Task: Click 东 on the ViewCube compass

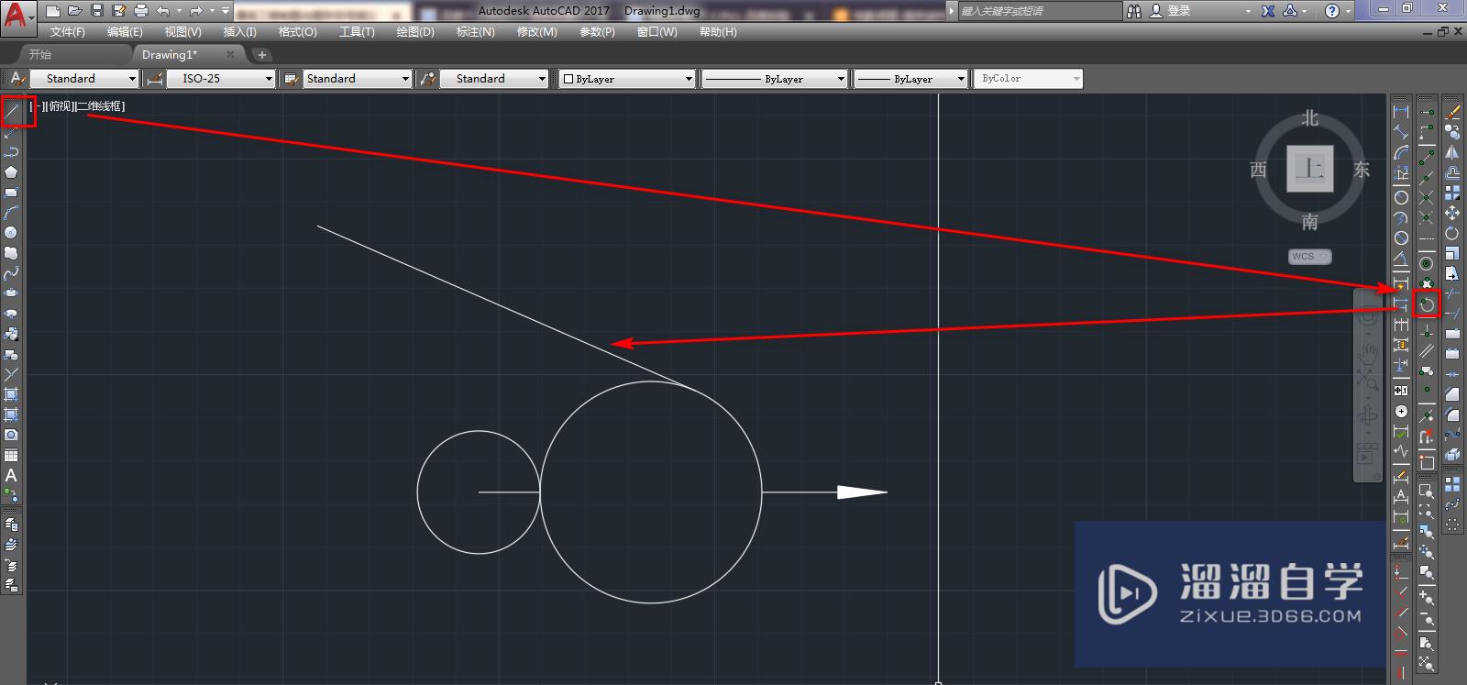Action: point(1362,170)
